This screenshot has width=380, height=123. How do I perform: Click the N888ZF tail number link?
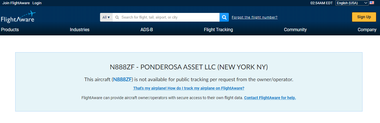click(x=122, y=79)
